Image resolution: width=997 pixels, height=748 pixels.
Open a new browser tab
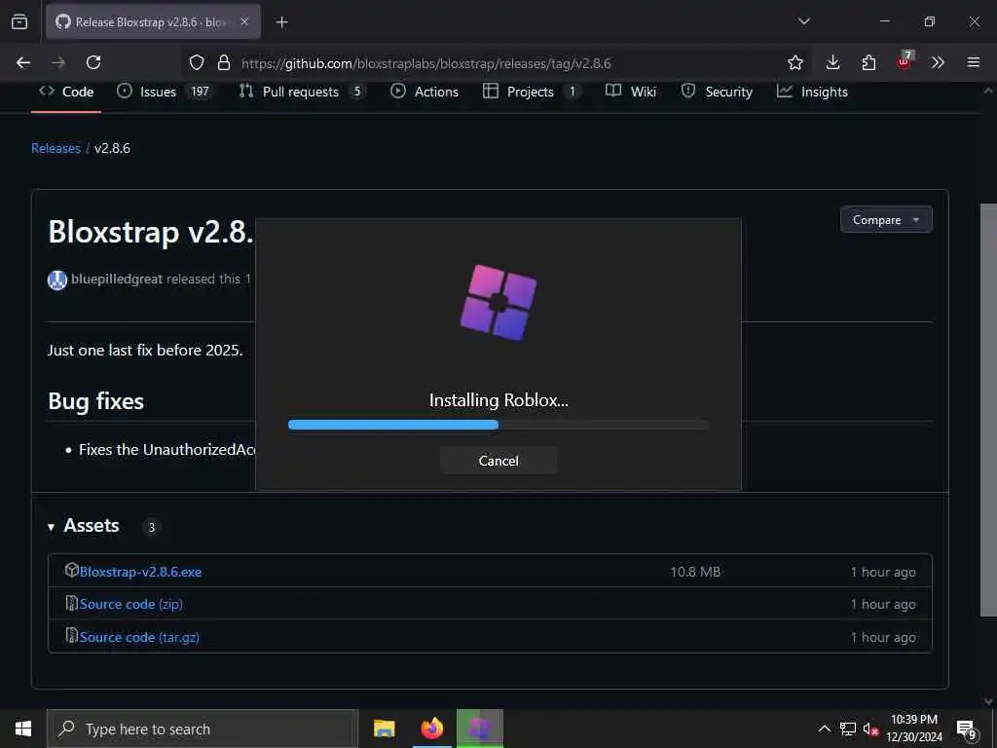281,22
